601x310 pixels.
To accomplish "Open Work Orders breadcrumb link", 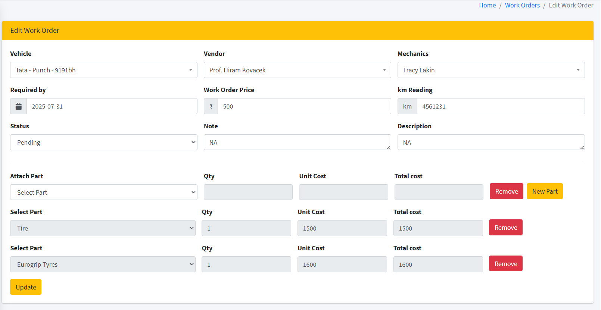I will pyautogui.click(x=522, y=5).
